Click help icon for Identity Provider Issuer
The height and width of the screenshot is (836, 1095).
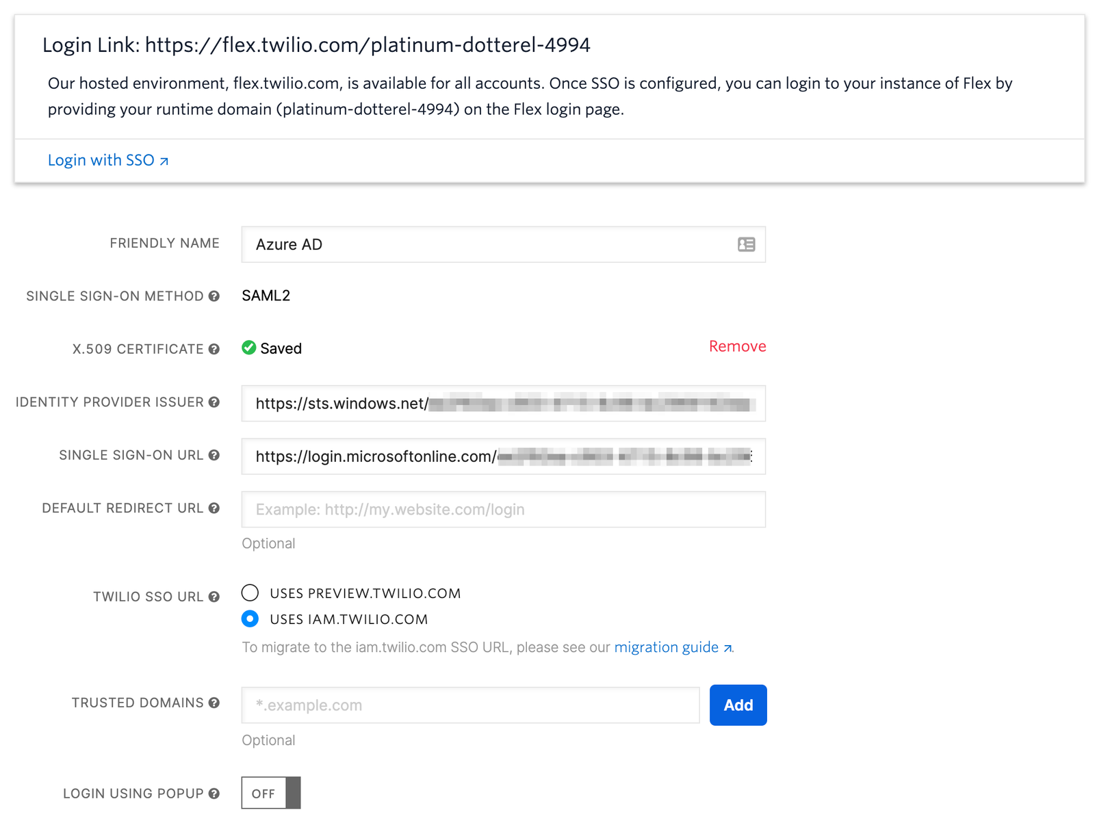[x=214, y=402]
